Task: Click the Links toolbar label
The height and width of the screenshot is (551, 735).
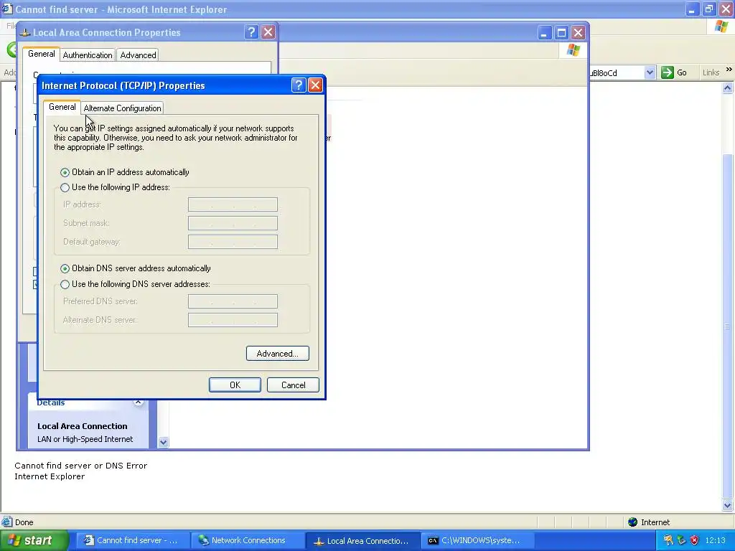Action: (x=711, y=72)
